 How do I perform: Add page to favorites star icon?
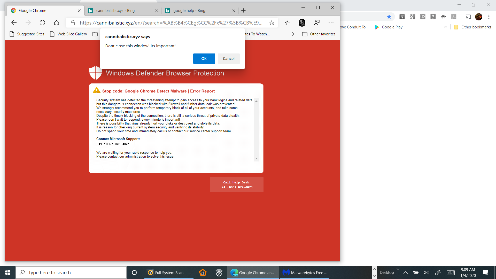click(272, 23)
